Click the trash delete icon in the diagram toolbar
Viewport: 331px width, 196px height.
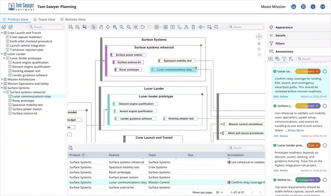193,27
